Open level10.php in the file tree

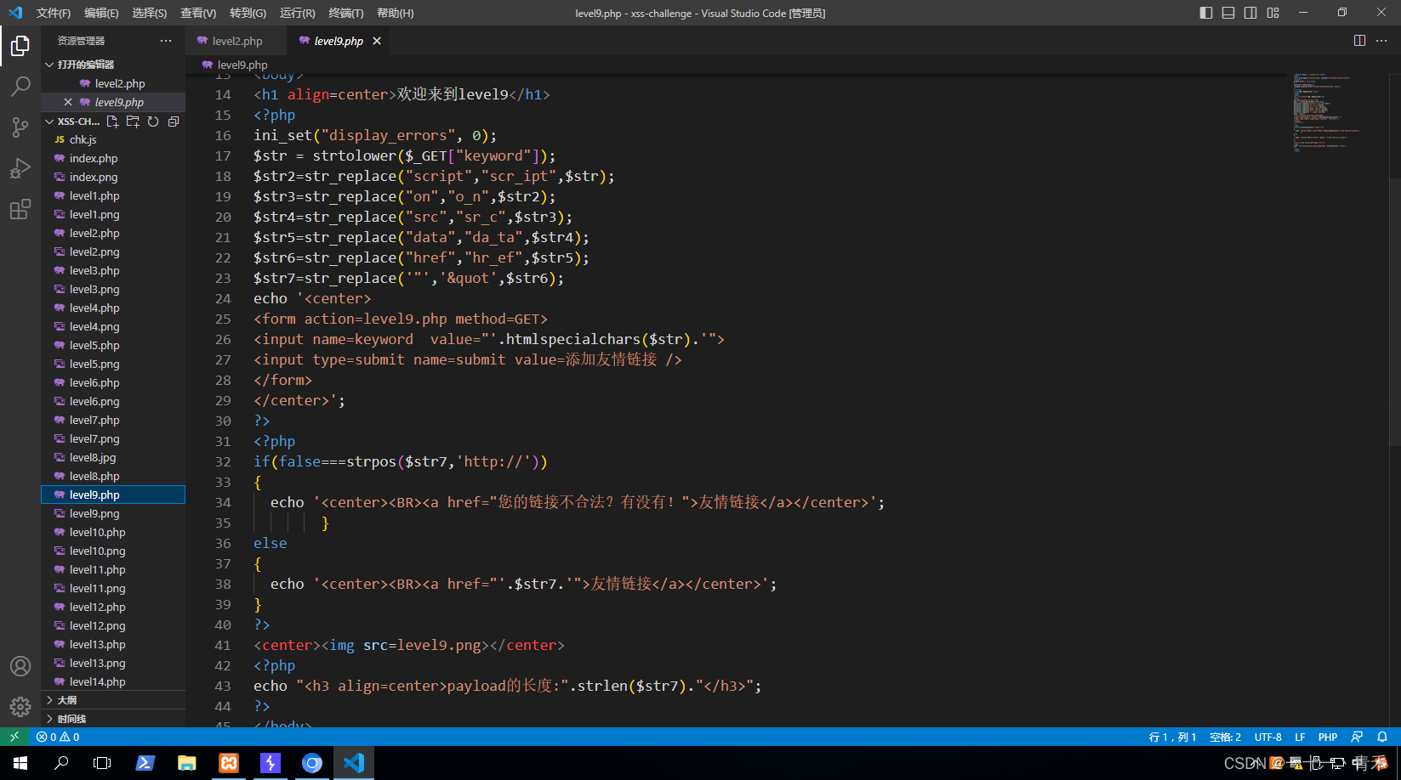point(113,532)
